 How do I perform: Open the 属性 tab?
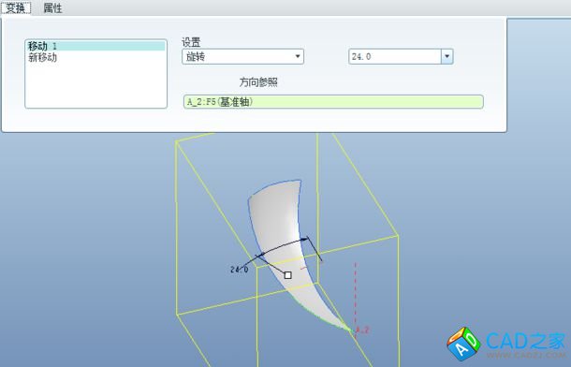click(x=52, y=7)
